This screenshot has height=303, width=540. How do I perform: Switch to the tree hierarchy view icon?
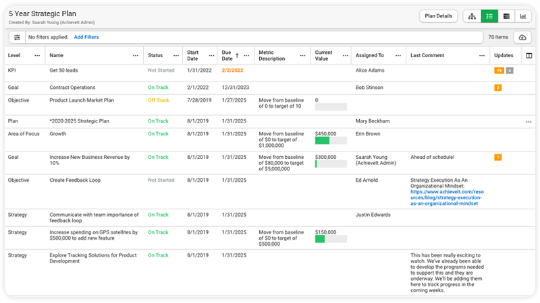click(x=472, y=16)
